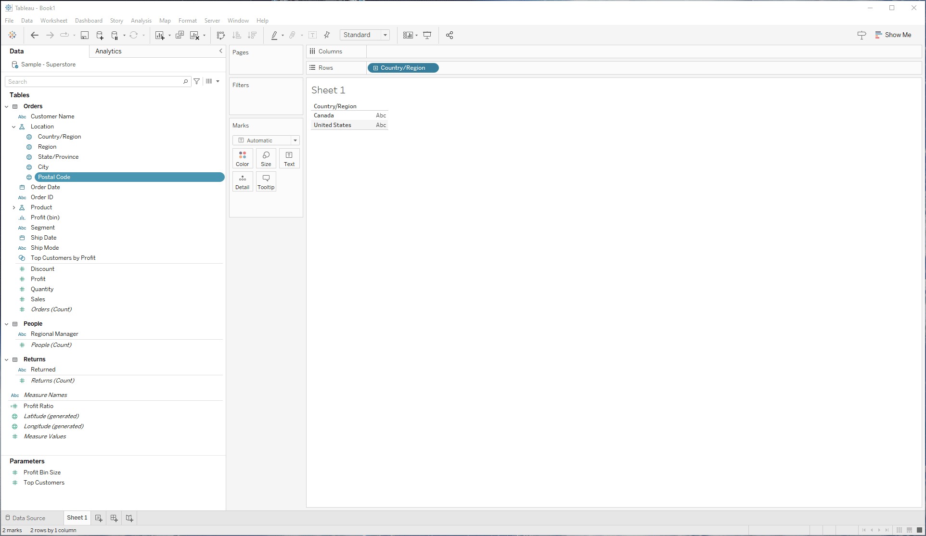The width and height of the screenshot is (926, 536).
Task: Expand the Product hierarchy
Action: pyautogui.click(x=14, y=207)
